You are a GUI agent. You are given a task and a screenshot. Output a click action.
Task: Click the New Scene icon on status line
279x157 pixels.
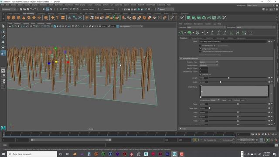point(21,9)
